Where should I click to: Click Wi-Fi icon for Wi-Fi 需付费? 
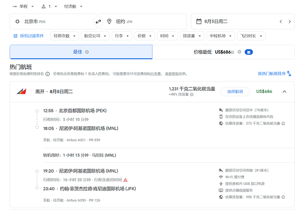pyautogui.click(x=221, y=177)
